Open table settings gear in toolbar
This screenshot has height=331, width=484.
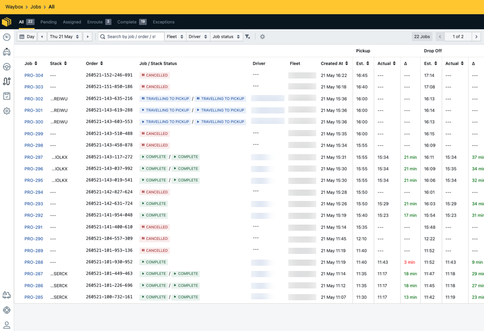[262, 37]
